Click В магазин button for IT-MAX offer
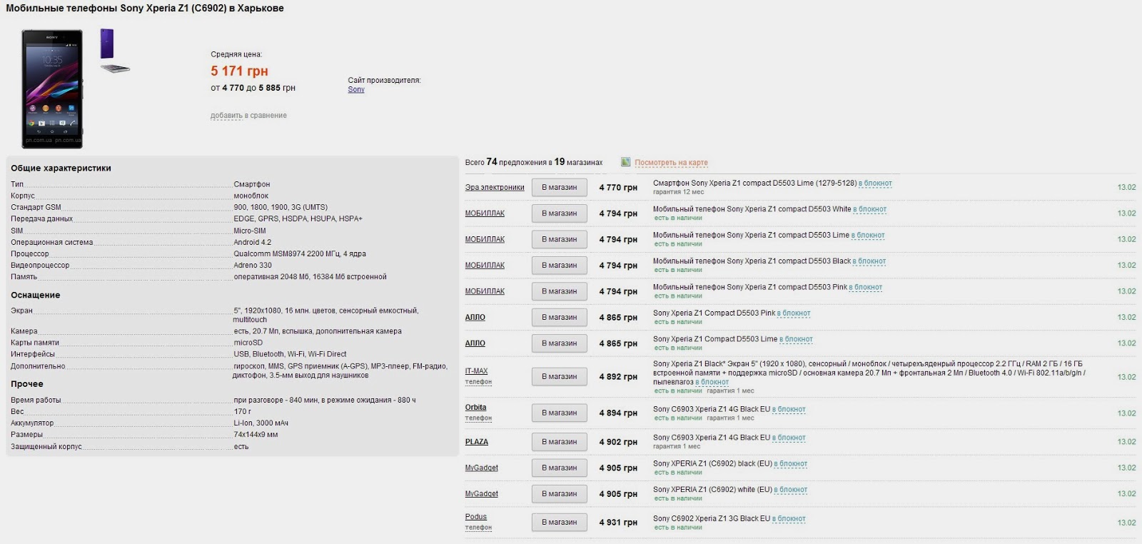1142x544 pixels. (560, 377)
